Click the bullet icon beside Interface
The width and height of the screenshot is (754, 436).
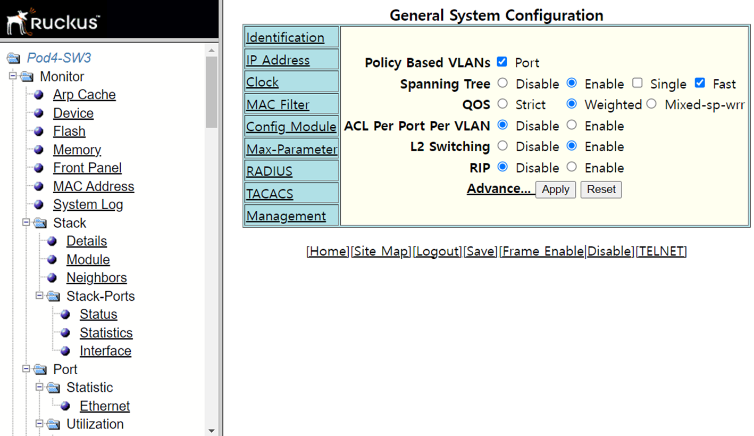65,351
